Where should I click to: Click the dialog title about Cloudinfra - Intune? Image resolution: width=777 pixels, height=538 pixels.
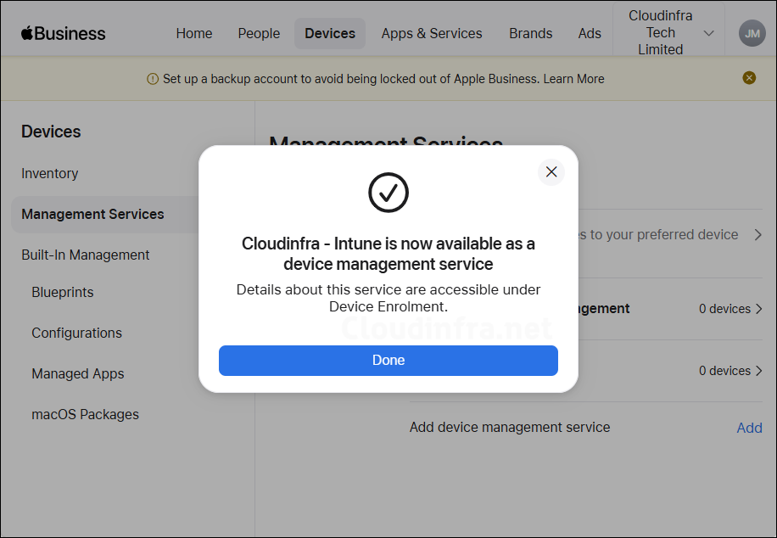coord(388,254)
